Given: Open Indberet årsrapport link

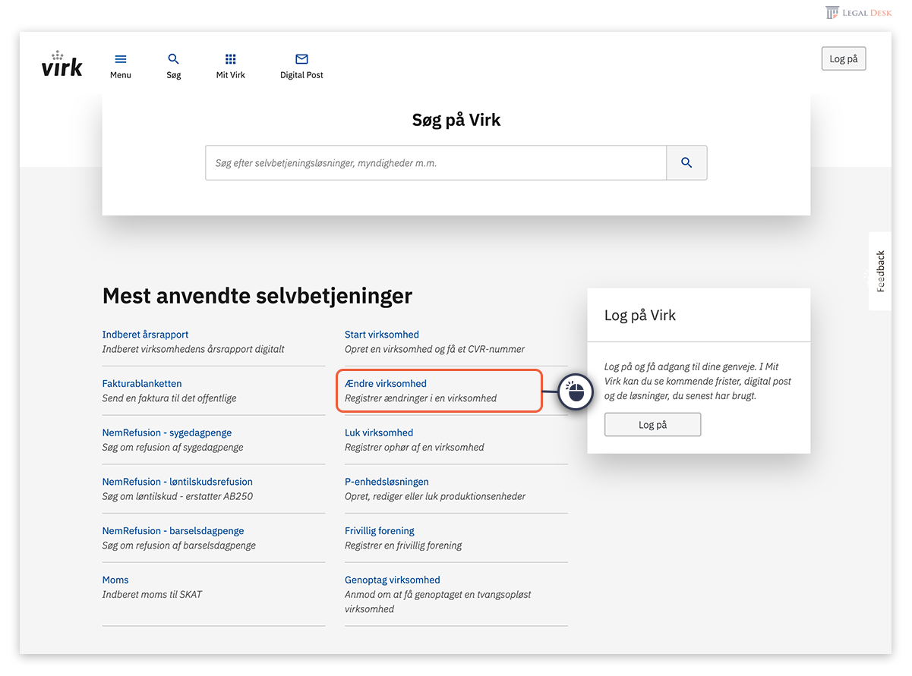Looking at the screenshot, I should (145, 335).
